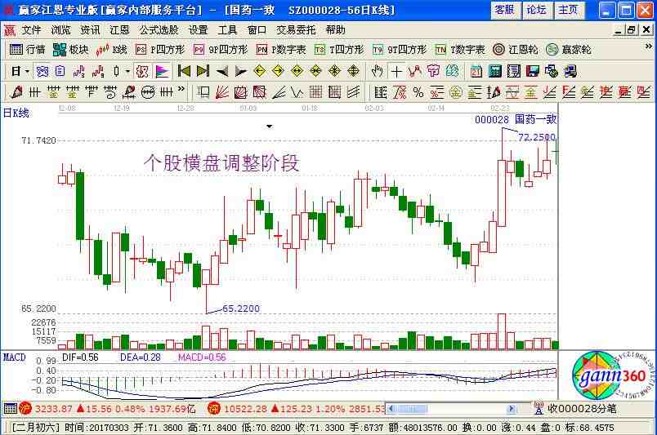Click the small down-arrow marker above the chart
This screenshot has width=657, height=435.
pyautogui.click(x=270, y=126)
